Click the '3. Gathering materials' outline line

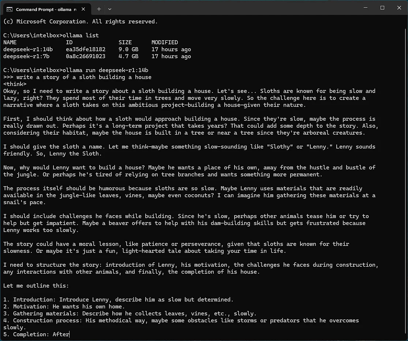130,314
